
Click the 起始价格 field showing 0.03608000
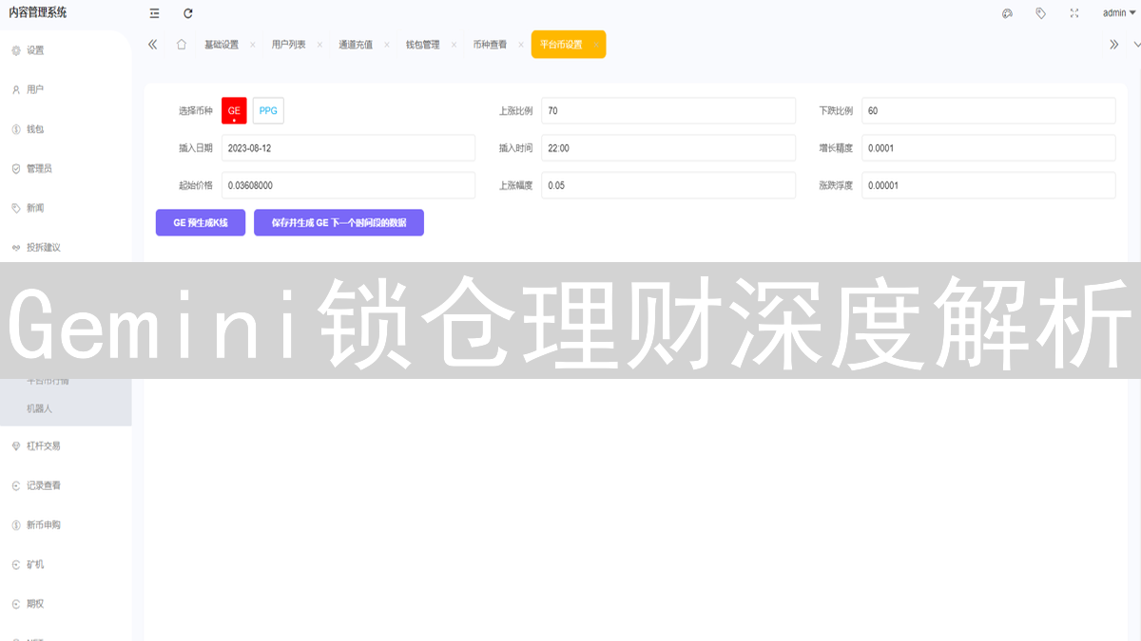tap(348, 185)
